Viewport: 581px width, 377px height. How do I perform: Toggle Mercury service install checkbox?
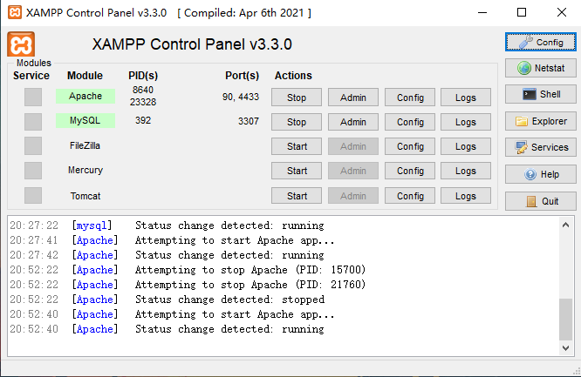pyautogui.click(x=33, y=171)
